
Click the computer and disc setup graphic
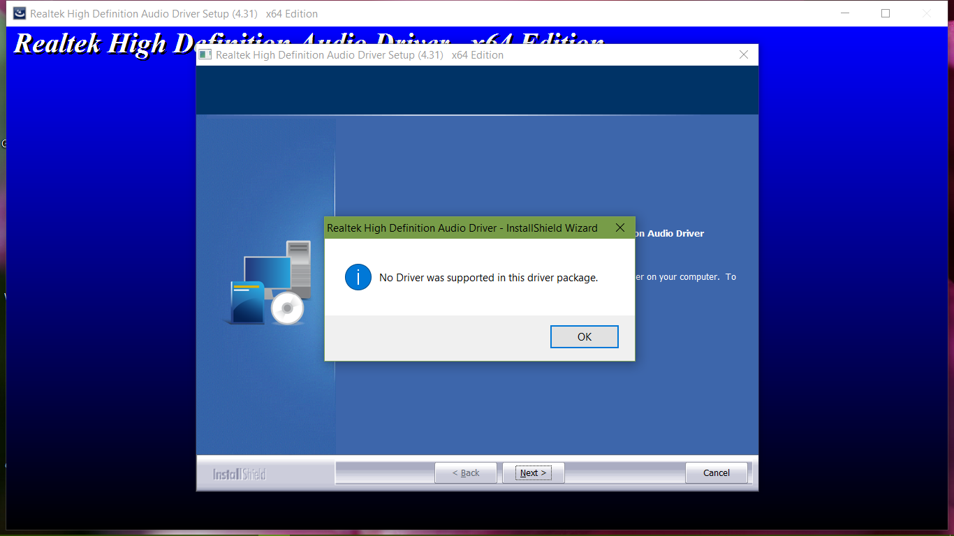pyautogui.click(x=270, y=282)
